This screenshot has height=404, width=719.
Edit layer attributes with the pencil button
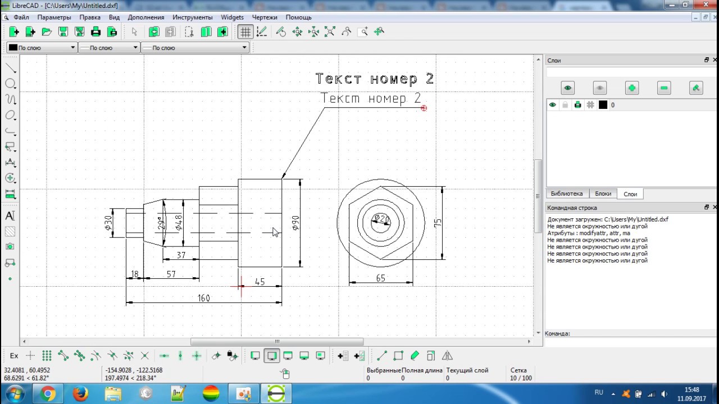[x=696, y=88]
